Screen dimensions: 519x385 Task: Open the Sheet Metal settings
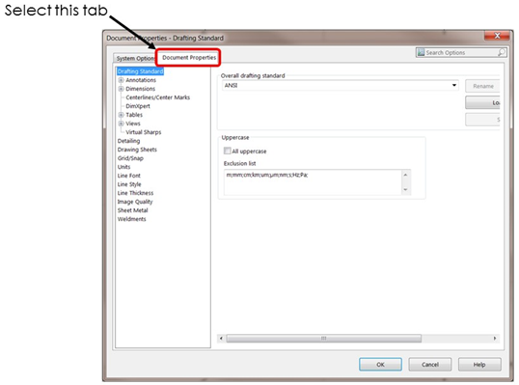pyautogui.click(x=133, y=210)
